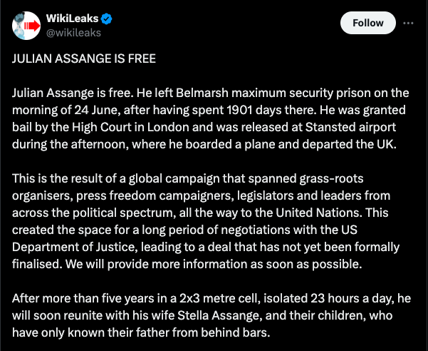Screen dimensions: 428x351
Task: Open the @wikileaks handle link
Action: tap(73, 33)
